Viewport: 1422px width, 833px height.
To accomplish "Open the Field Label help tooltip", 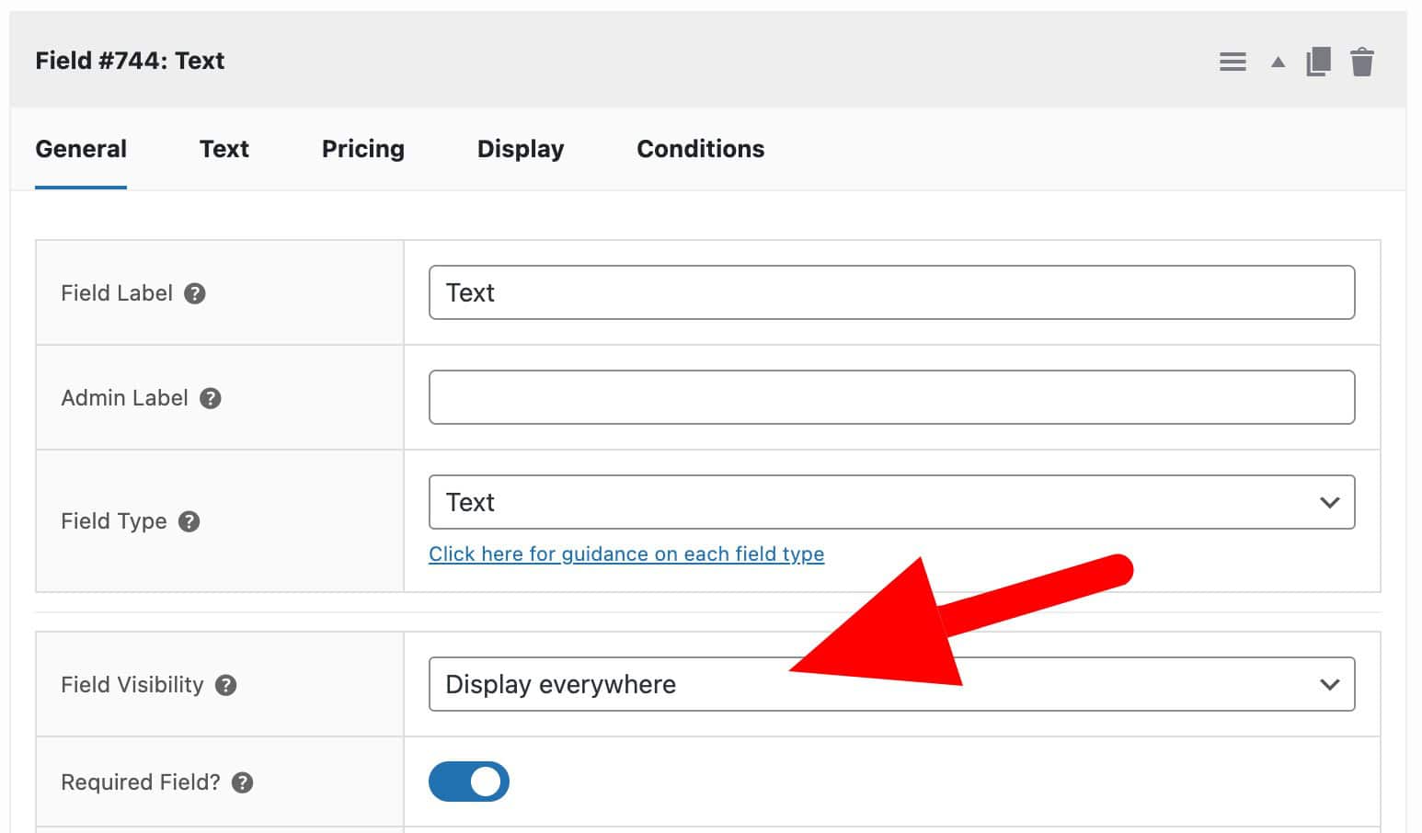I will pyautogui.click(x=195, y=293).
